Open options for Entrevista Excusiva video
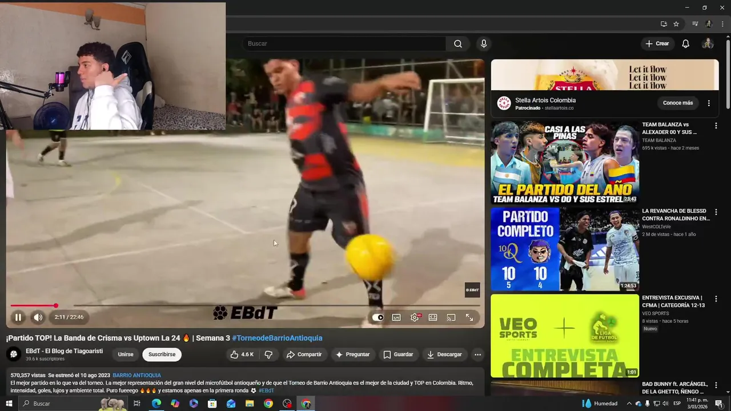Viewport: 731px width, 411px height. [x=716, y=299]
